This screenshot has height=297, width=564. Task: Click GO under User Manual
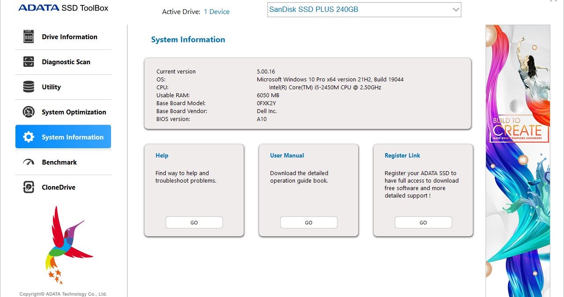(309, 223)
